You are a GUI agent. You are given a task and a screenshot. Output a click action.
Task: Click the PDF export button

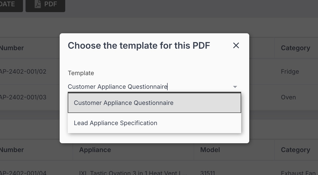pyautogui.click(x=46, y=5)
